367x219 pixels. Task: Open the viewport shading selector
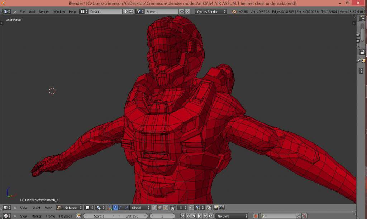pyautogui.click(x=89, y=208)
